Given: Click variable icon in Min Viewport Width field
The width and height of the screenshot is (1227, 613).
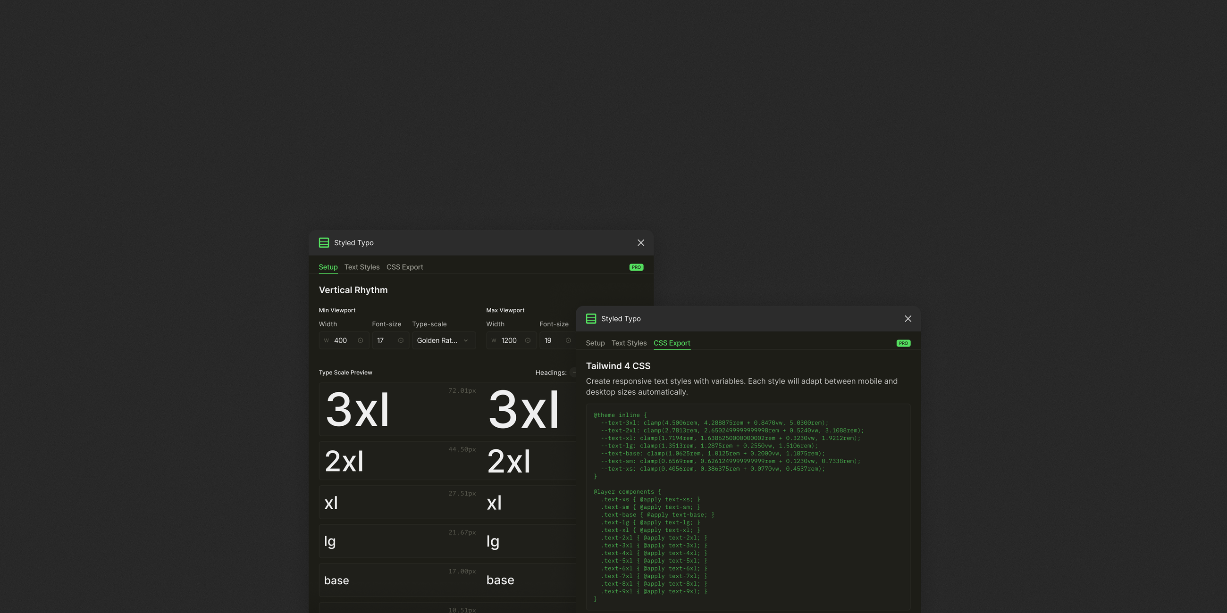Looking at the screenshot, I should (x=360, y=340).
